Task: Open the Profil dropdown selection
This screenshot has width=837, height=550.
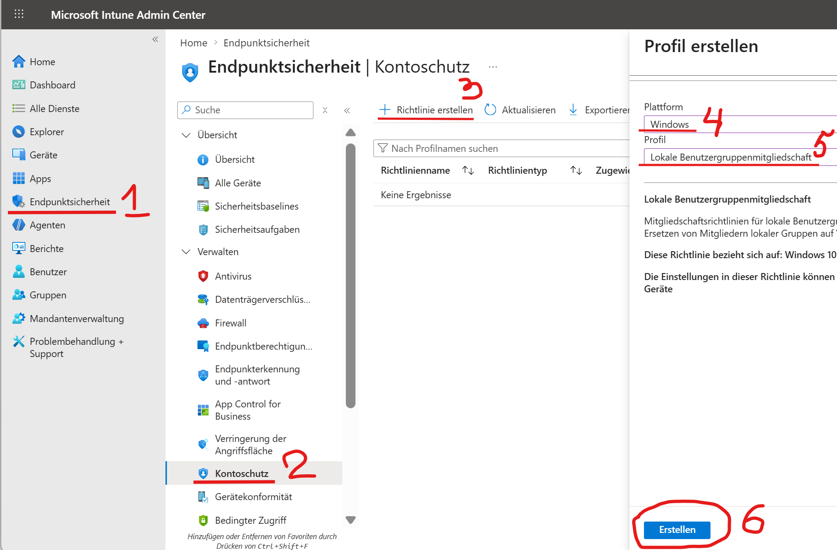Action: pyautogui.click(x=740, y=157)
